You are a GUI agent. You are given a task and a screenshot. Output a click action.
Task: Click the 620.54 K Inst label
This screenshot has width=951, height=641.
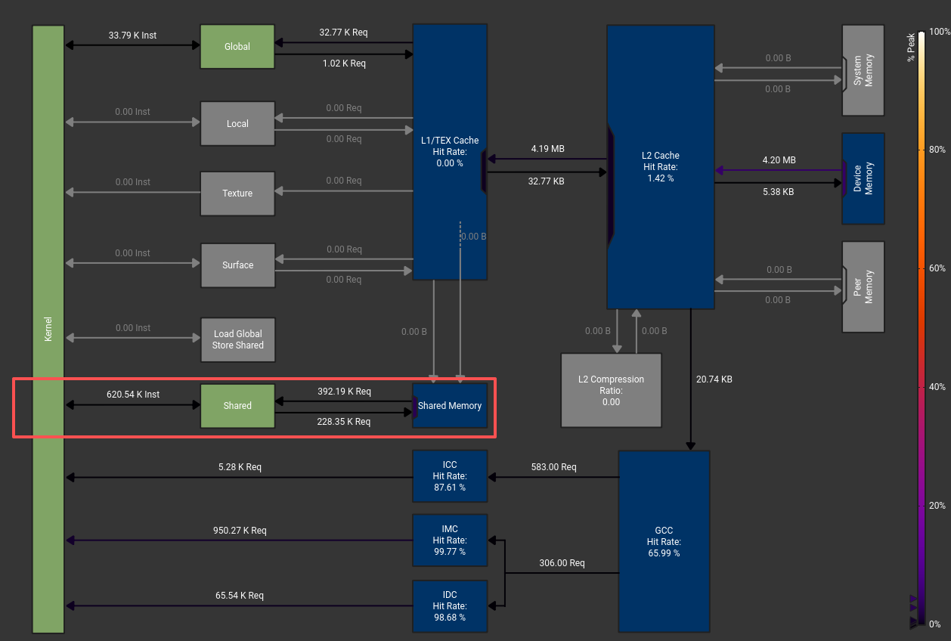133,394
